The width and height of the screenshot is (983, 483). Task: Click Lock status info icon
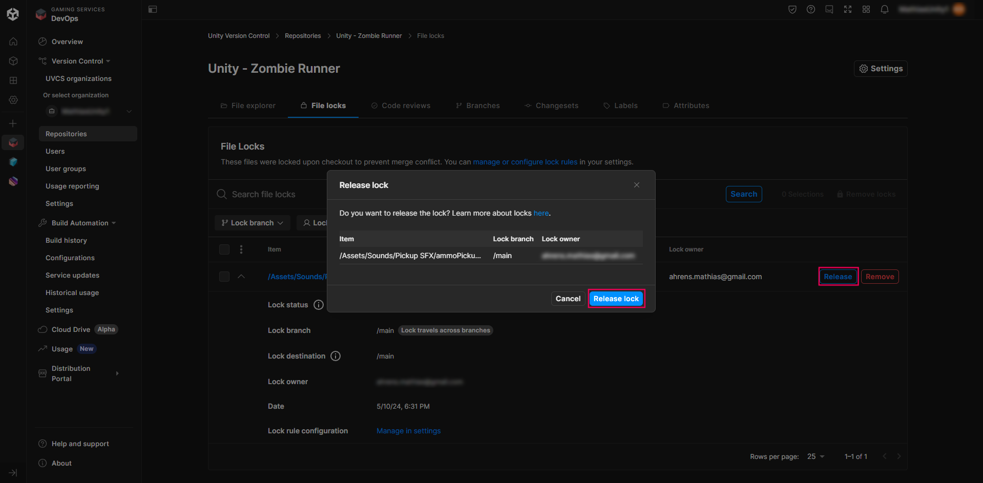[319, 305]
